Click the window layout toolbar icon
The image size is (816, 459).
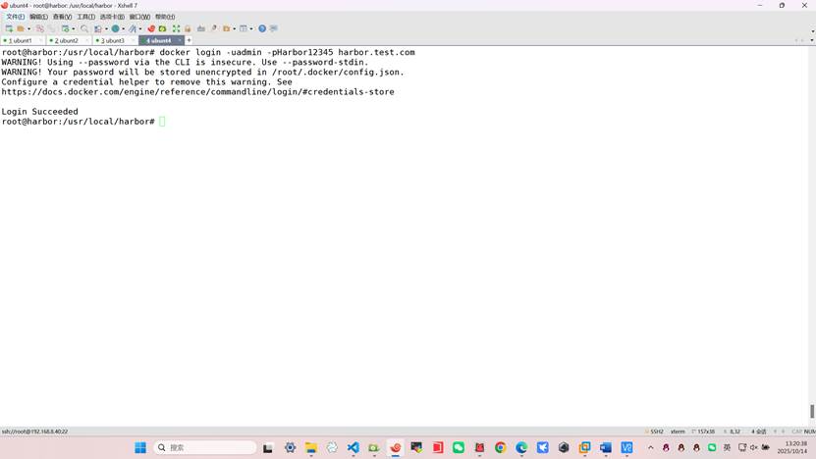pos(243,28)
